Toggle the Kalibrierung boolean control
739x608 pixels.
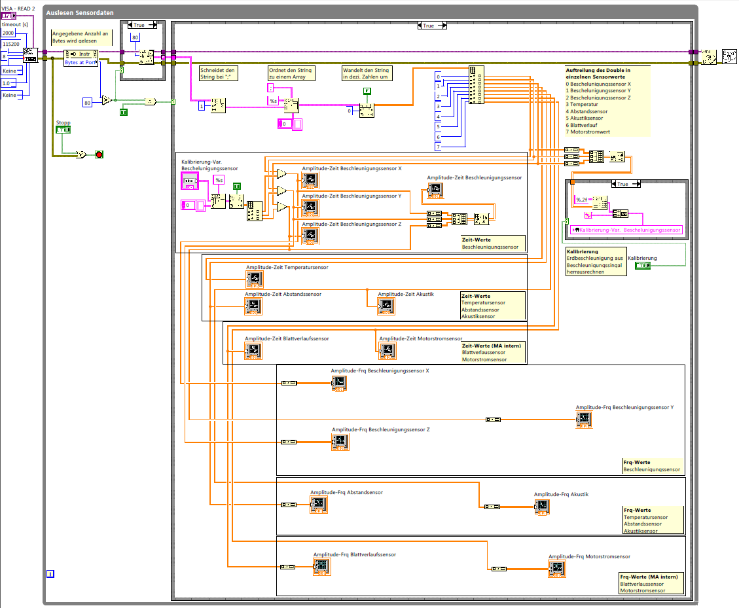(642, 266)
